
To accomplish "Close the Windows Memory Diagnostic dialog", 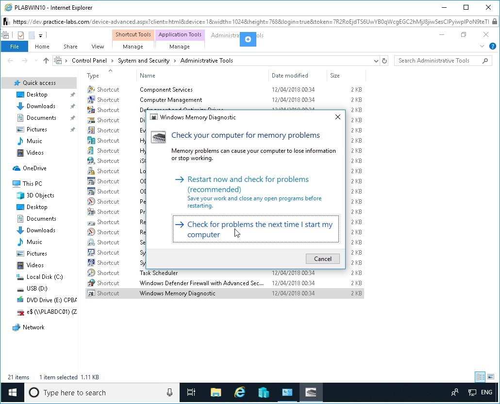I will (x=338, y=117).
